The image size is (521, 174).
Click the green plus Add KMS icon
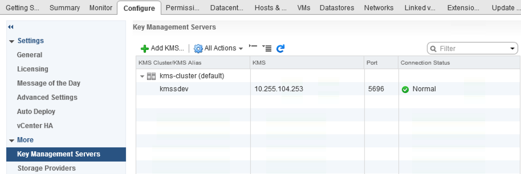[145, 48]
